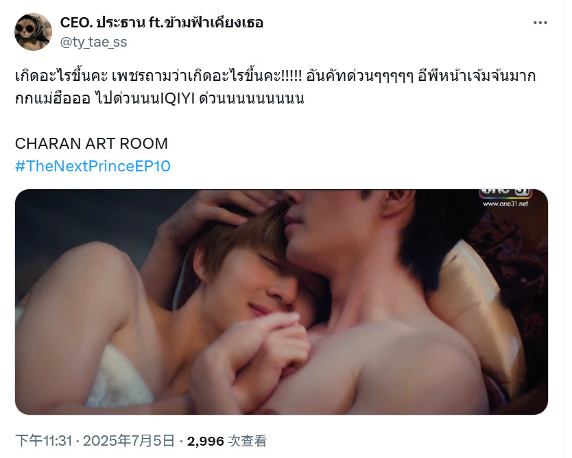Click the cat-with-sunglasses profile avatar
This screenshot has height=458, width=572.
(x=33, y=32)
